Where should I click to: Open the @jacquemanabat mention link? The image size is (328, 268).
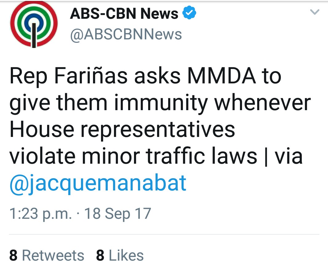(98, 183)
